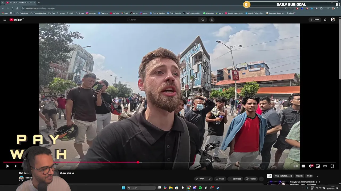Open options for the Millionaire video suggestion

(319, 182)
